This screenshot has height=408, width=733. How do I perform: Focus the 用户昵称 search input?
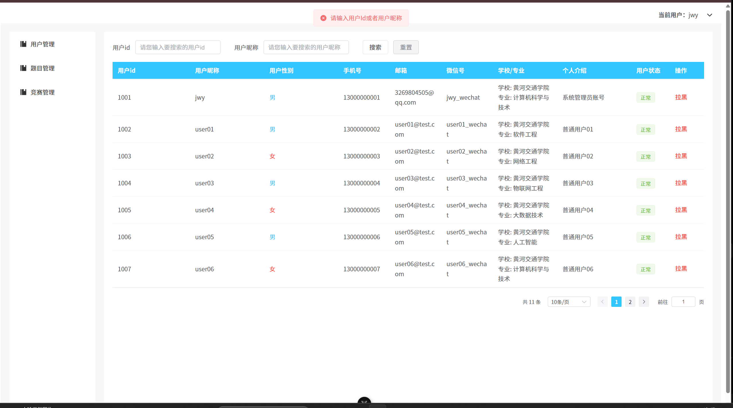pos(306,47)
